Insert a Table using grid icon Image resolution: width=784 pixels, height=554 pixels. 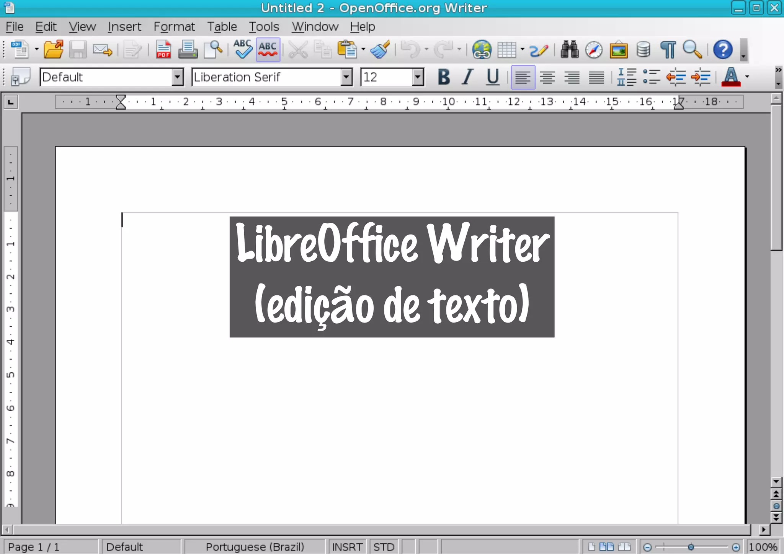point(506,50)
